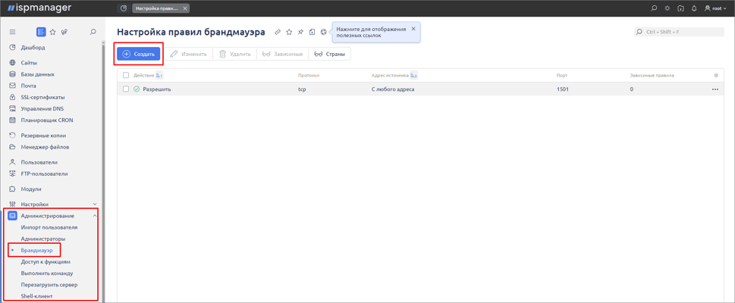Open table column settings gear icon
This screenshot has width=735, height=303.
tap(715, 76)
